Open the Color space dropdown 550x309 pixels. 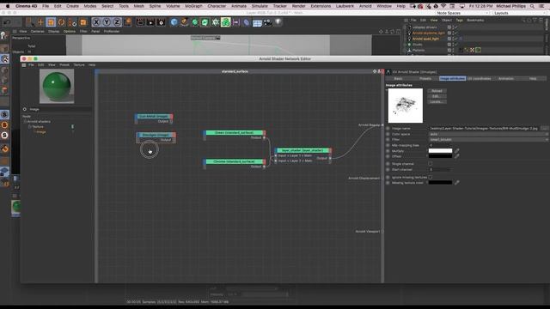click(x=488, y=134)
